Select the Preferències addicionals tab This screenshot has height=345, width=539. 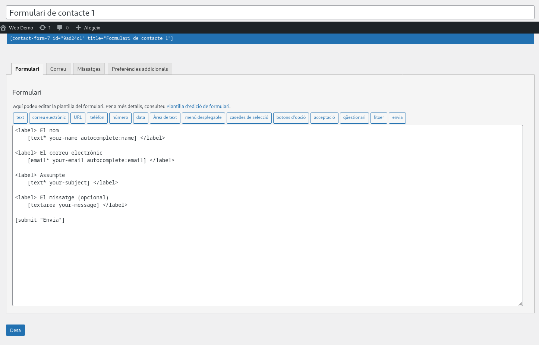(140, 69)
